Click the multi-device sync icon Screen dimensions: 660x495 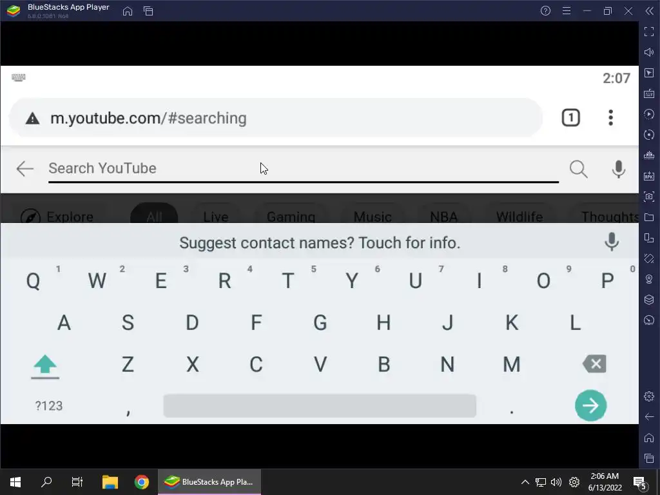649,238
